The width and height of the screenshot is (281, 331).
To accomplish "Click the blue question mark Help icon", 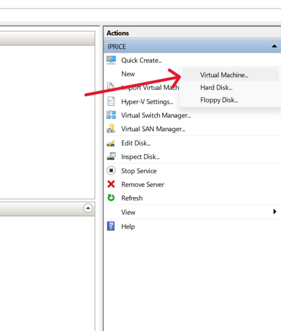I will coord(111,226).
